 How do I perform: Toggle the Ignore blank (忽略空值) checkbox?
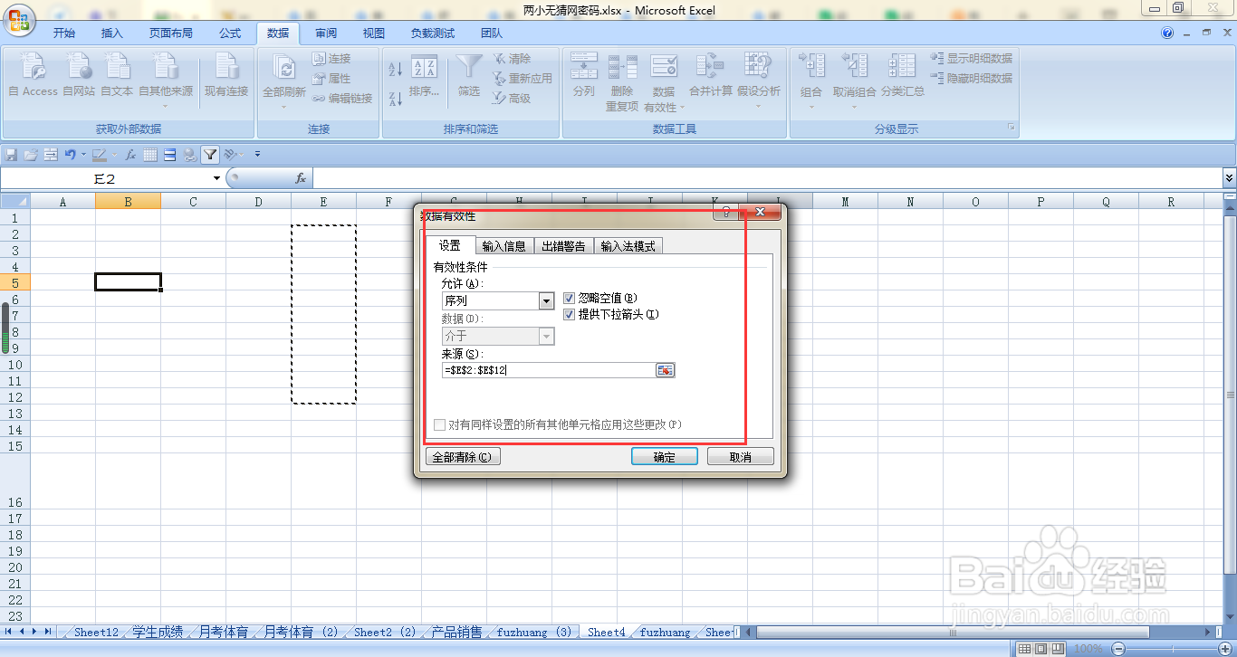click(x=570, y=298)
